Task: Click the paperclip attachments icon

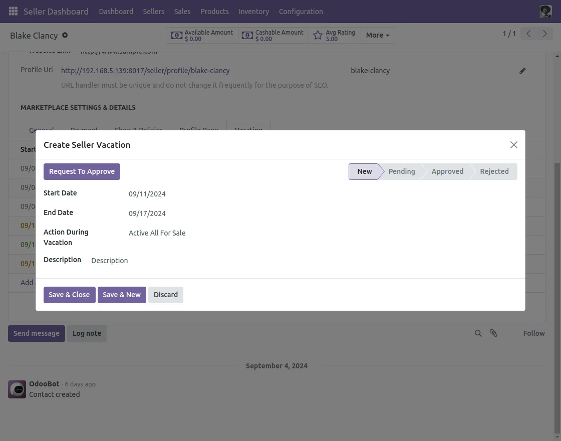Action: coord(493,333)
